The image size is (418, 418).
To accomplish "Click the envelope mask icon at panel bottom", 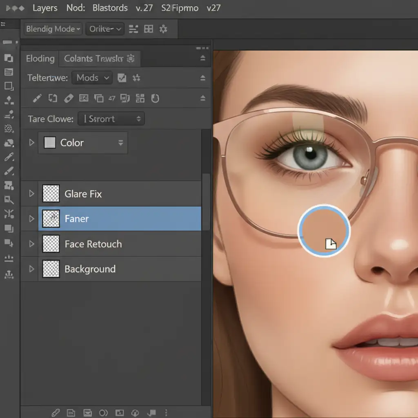I will [87, 413].
